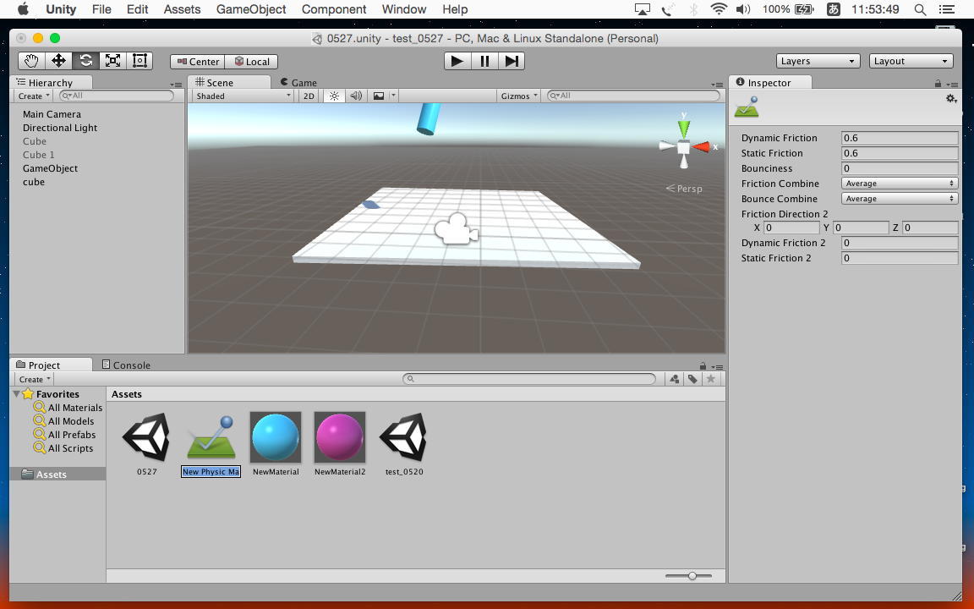
Task: Select the Hand tool
Action: [31, 61]
